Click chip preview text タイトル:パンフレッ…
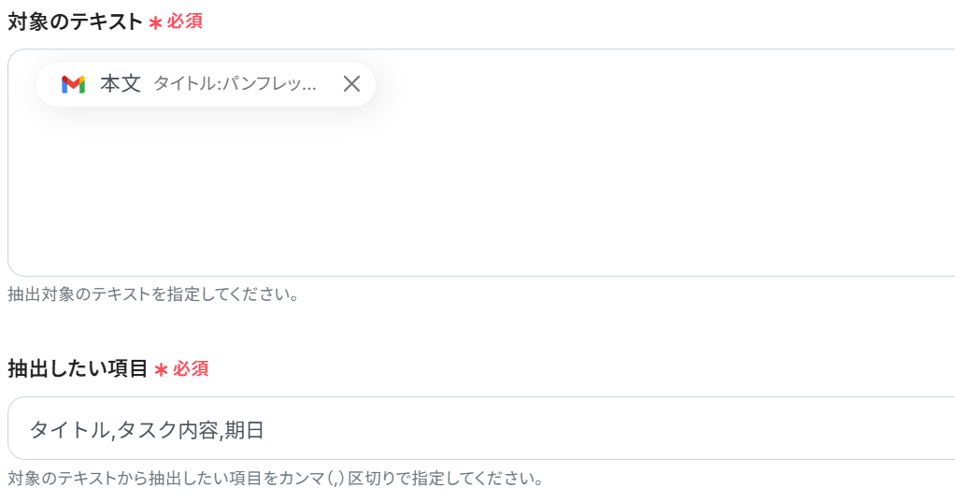Viewport: 955px width, 502px height. (x=235, y=84)
